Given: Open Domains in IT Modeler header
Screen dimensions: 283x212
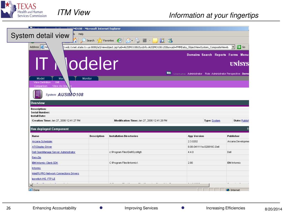Looking at the screenshot, I should (x=193, y=55).
